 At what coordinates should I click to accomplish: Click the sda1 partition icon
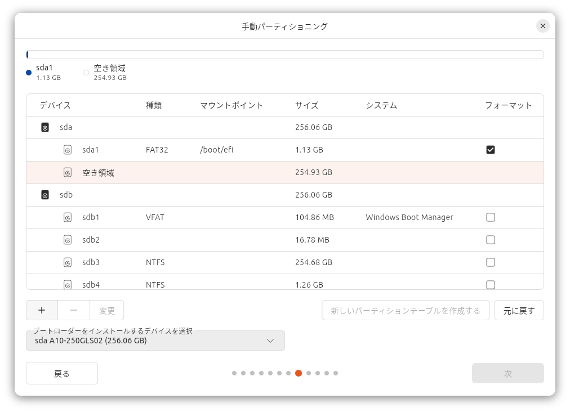click(68, 150)
